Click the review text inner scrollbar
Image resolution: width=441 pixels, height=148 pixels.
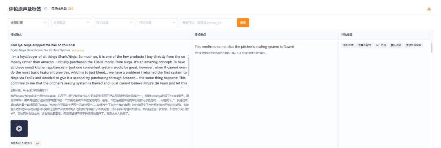(189, 67)
